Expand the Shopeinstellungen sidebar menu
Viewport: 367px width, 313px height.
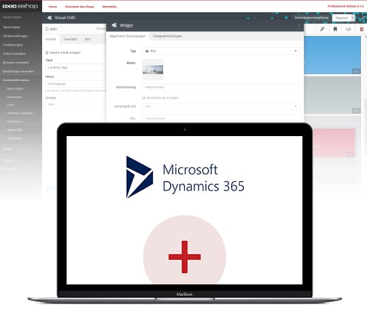pos(16,36)
